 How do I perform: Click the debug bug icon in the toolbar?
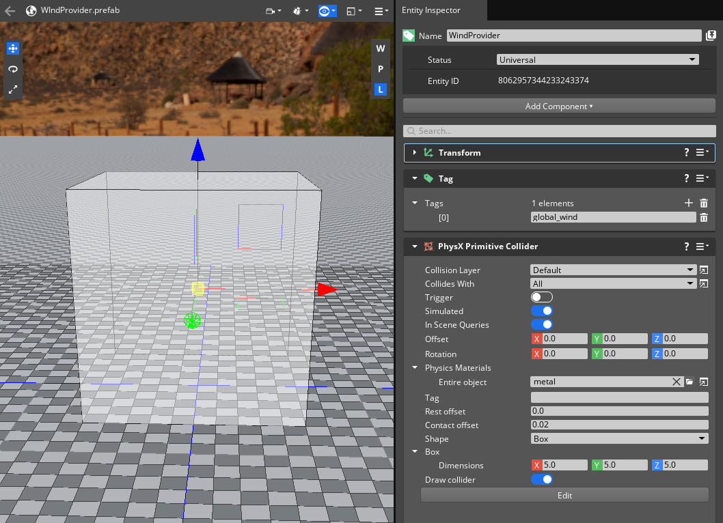[x=297, y=11]
